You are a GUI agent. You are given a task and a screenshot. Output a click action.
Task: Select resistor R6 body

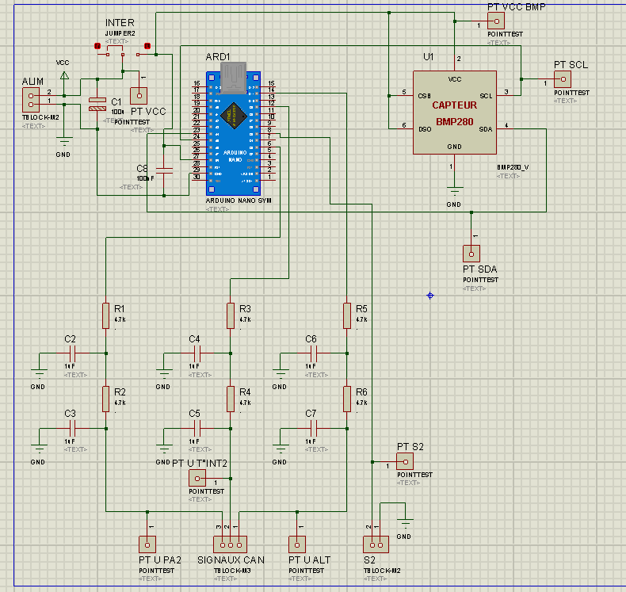[347, 399]
